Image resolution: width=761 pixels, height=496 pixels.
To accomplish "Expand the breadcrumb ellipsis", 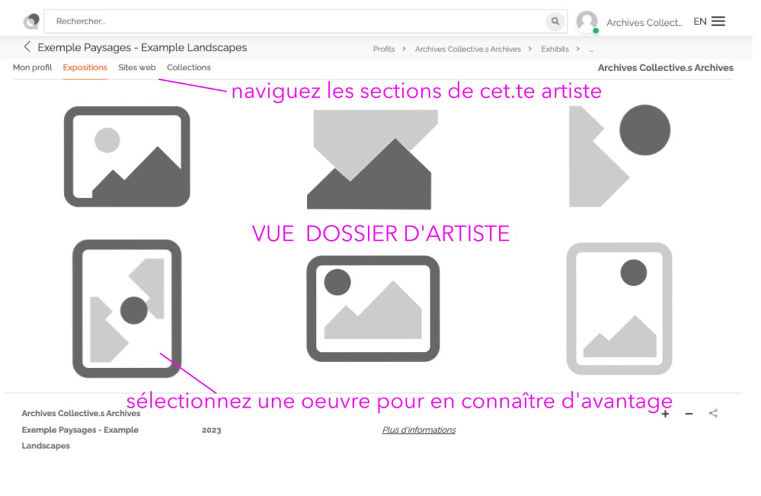I will coord(590,49).
